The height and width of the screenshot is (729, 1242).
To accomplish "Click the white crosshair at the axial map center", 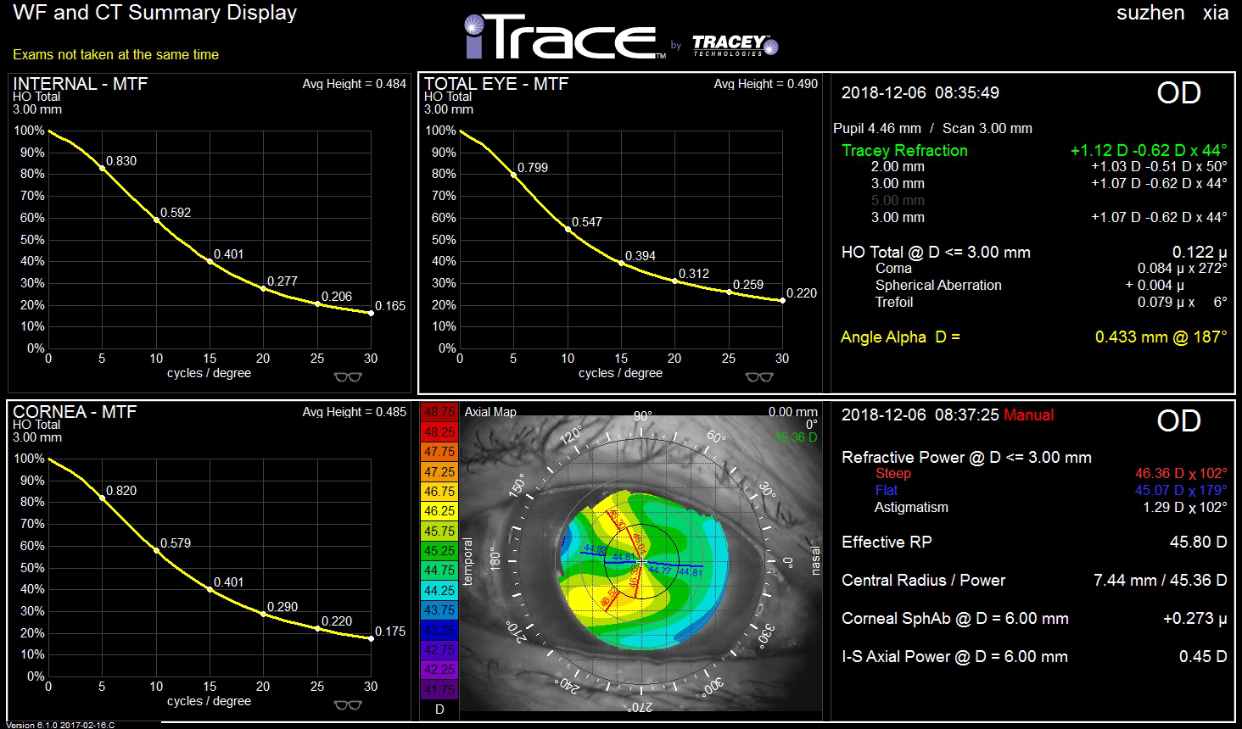I will point(641,560).
